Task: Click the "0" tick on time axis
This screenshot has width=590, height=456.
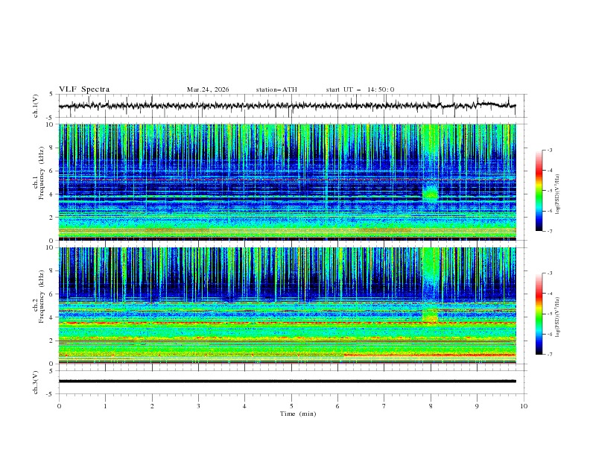Action: [59, 406]
